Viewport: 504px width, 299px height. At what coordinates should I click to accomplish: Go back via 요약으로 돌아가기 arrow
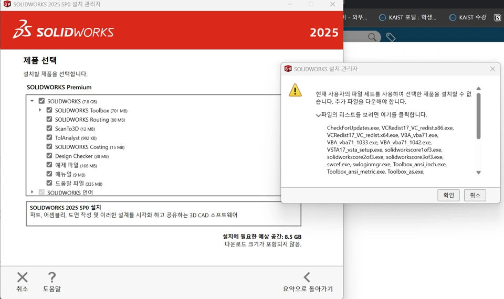tap(307, 277)
